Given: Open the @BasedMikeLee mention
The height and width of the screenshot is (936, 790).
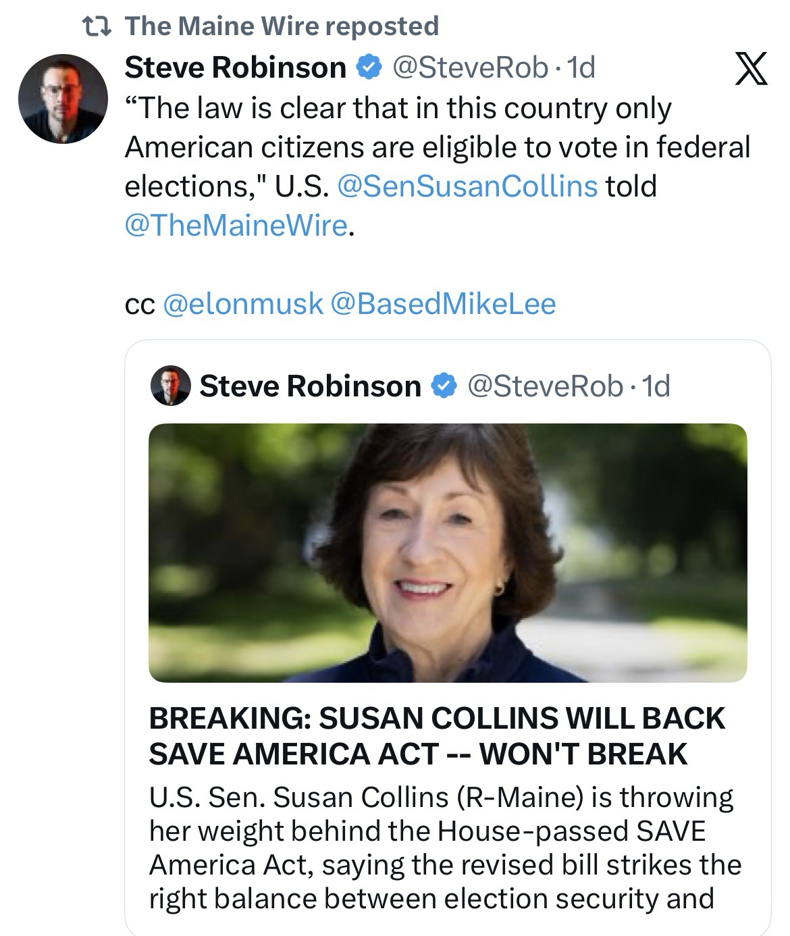Looking at the screenshot, I should point(443,303).
